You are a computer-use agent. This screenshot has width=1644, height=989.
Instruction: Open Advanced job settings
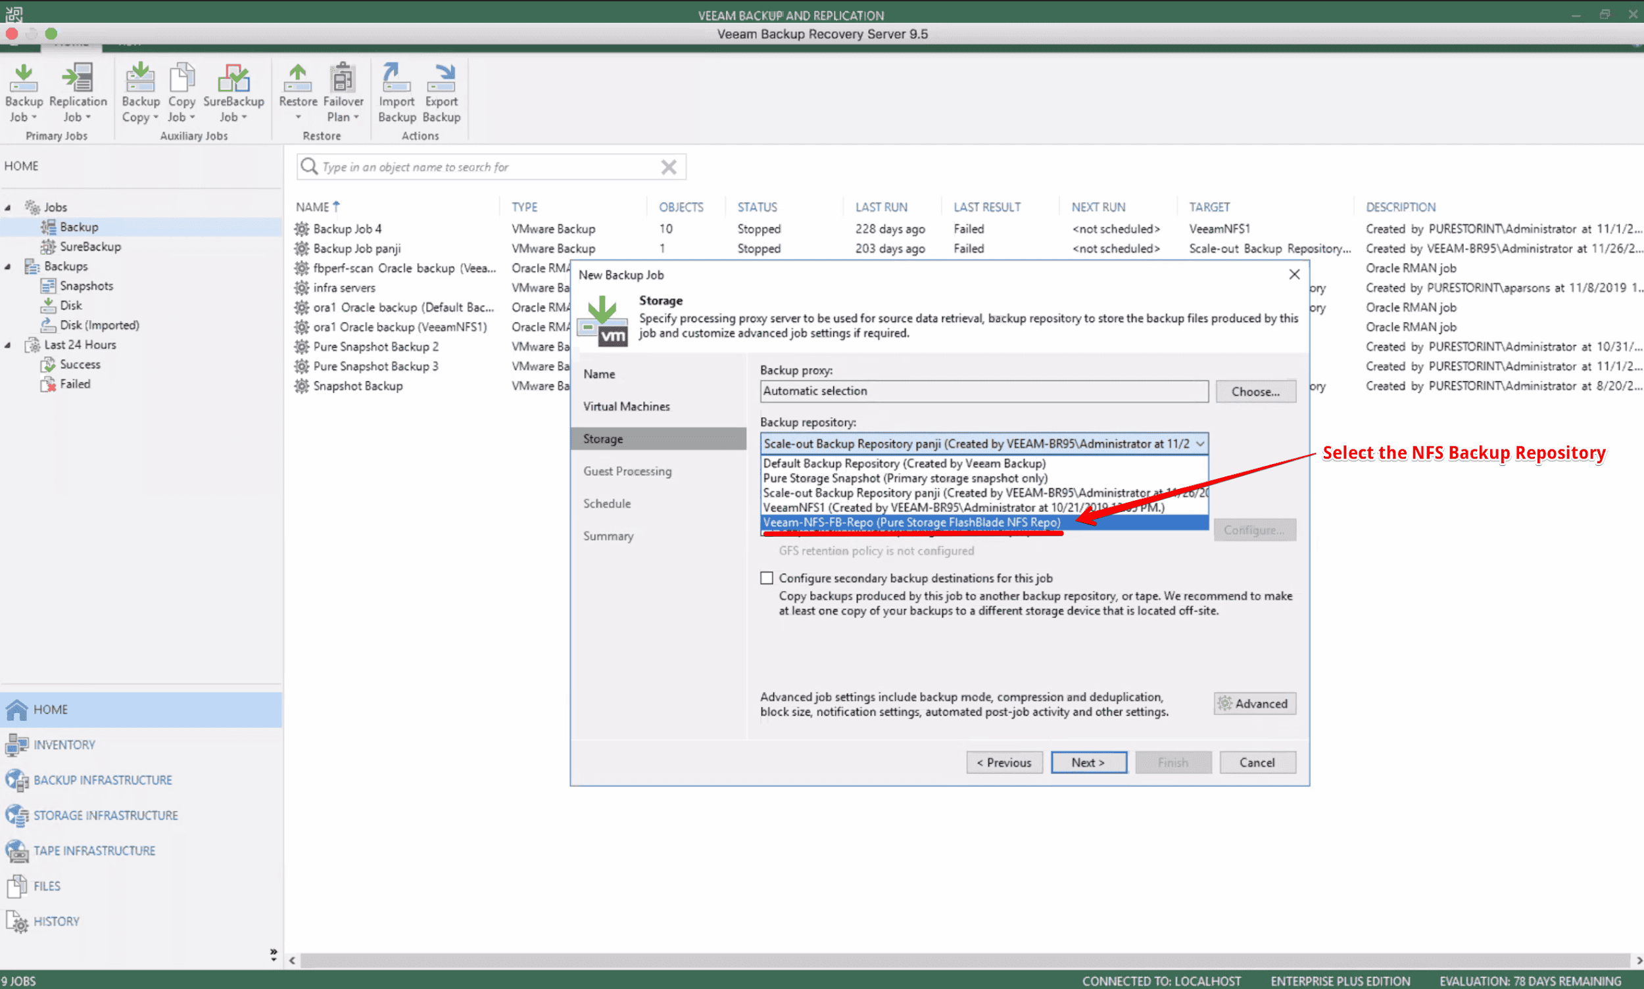pyautogui.click(x=1255, y=704)
